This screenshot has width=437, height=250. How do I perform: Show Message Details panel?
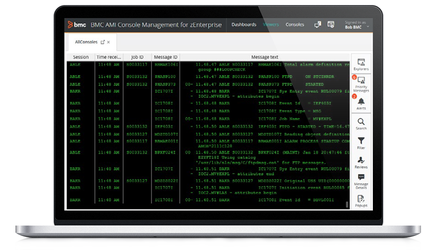pyautogui.click(x=361, y=181)
